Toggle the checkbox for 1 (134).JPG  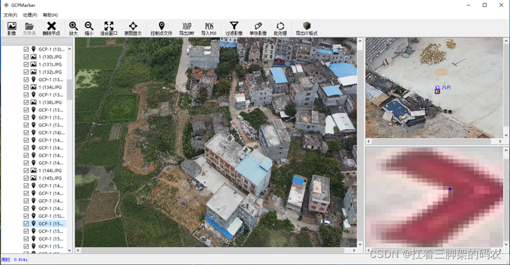tap(26, 87)
